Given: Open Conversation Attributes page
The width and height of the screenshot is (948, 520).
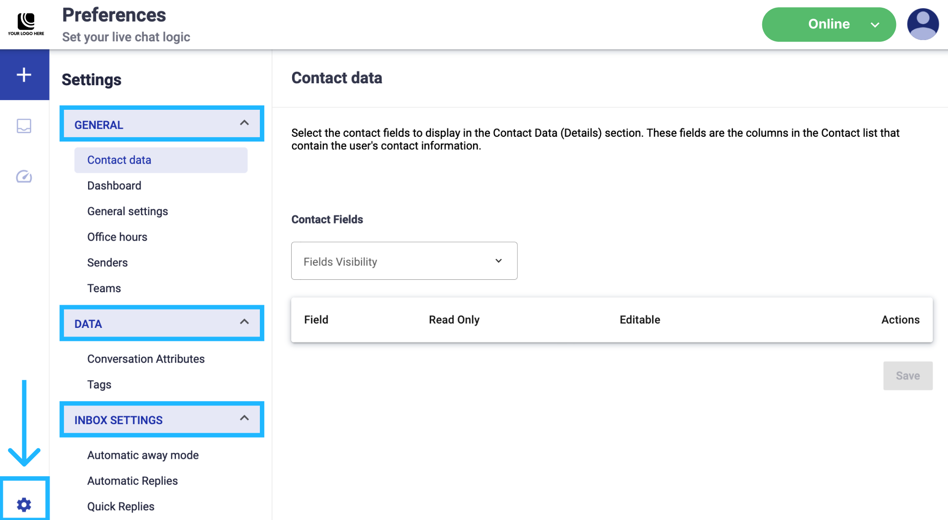Looking at the screenshot, I should point(146,359).
